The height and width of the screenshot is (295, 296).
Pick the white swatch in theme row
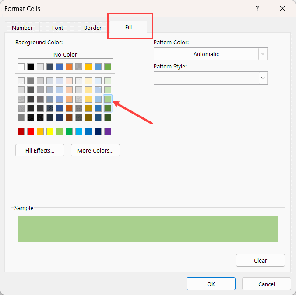21,67
